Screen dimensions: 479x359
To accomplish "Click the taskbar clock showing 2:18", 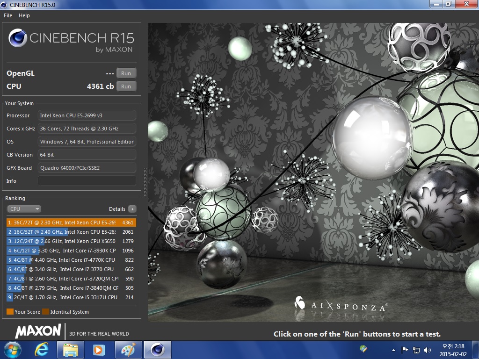I will [453, 350].
